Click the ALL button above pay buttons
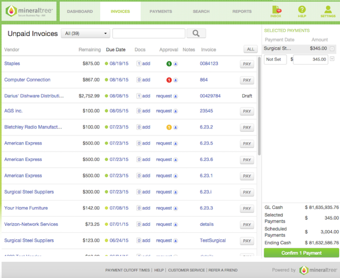This screenshot has height=278, width=340. tap(250, 49)
